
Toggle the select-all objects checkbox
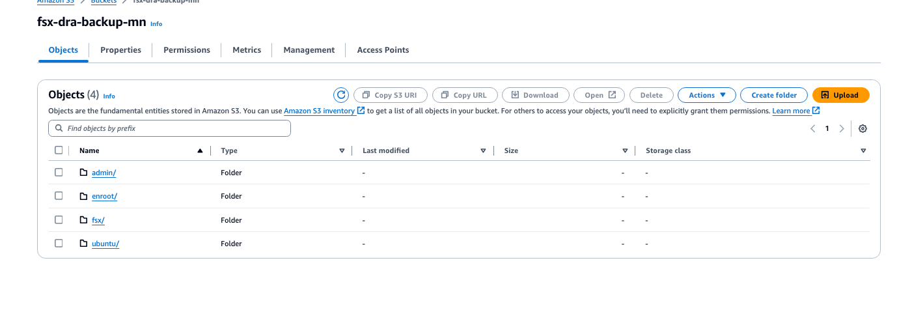59,150
